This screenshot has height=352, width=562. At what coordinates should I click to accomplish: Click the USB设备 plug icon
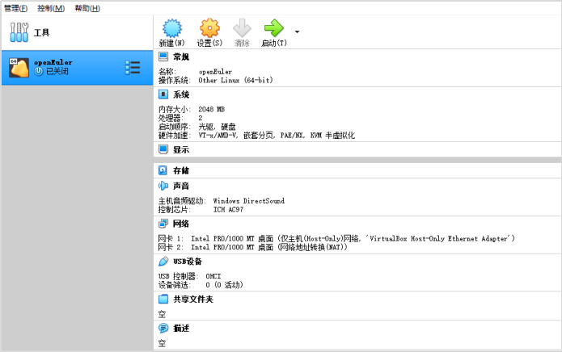163,262
